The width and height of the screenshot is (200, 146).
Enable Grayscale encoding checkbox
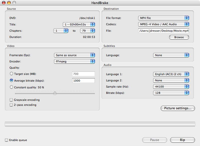pos(11,100)
